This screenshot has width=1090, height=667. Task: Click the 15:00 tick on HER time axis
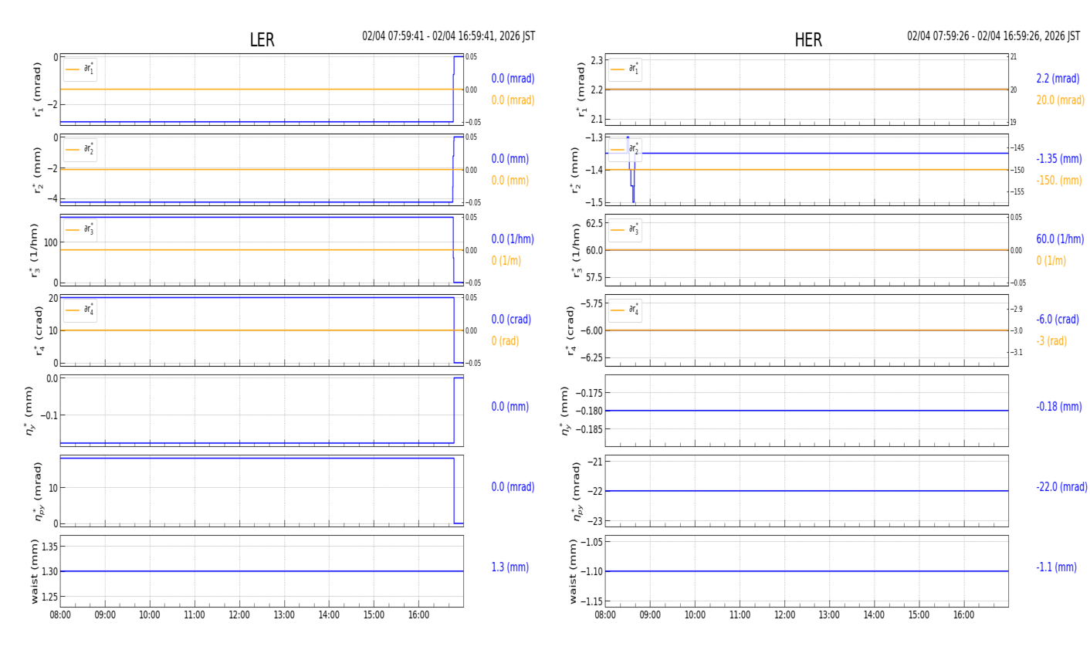(x=919, y=615)
